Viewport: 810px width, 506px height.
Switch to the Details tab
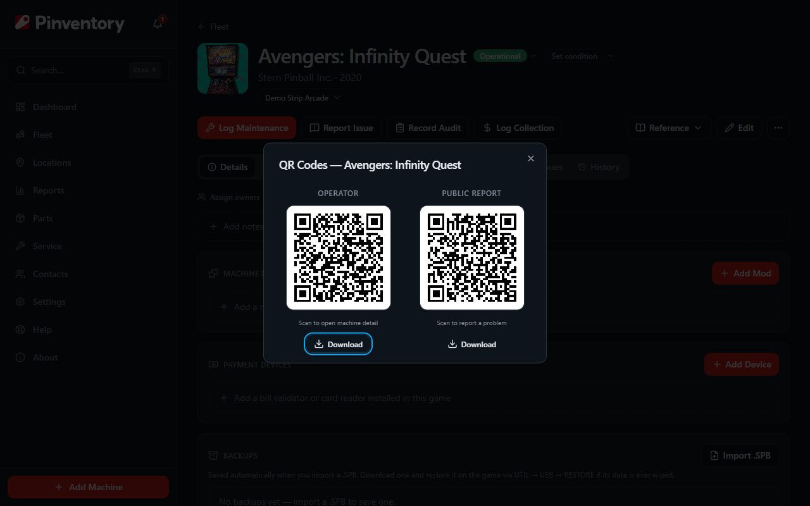(x=227, y=167)
